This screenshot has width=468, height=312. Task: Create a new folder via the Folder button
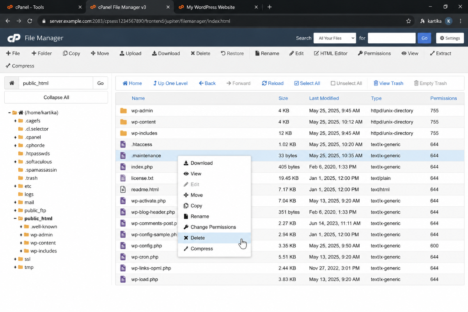point(42,53)
